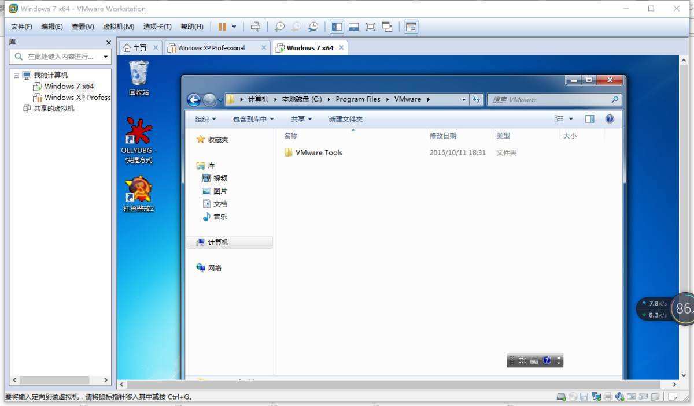Click the 红色警戒2 desktop icon
Image resolution: width=694 pixels, height=406 pixels.
(139, 194)
